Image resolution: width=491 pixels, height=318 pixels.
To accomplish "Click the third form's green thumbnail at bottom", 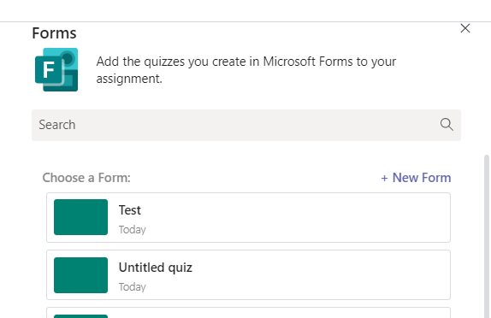I will tap(80, 316).
